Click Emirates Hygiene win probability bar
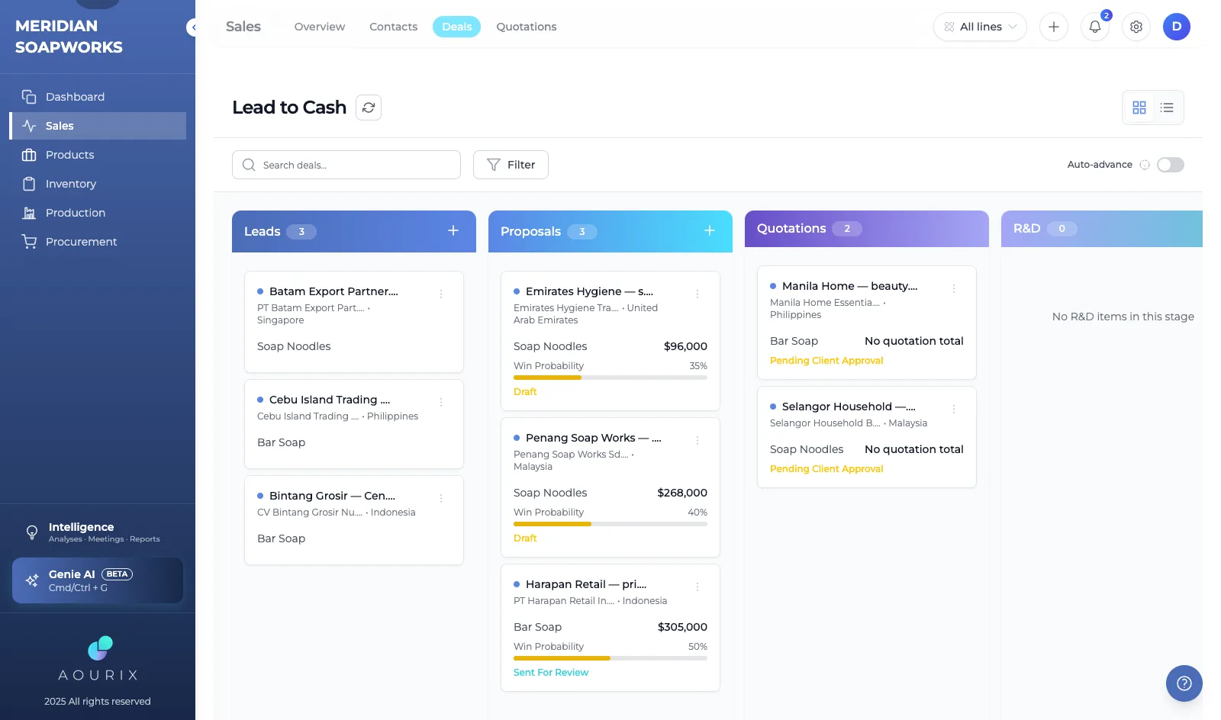The width and height of the screenshot is (1221, 720). (x=610, y=378)
